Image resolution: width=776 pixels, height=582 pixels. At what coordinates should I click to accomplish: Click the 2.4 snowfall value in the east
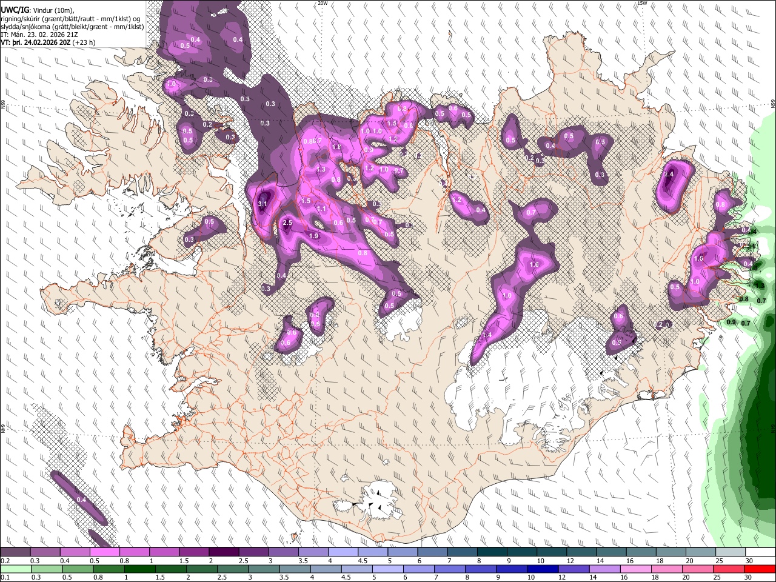[669, 174]
